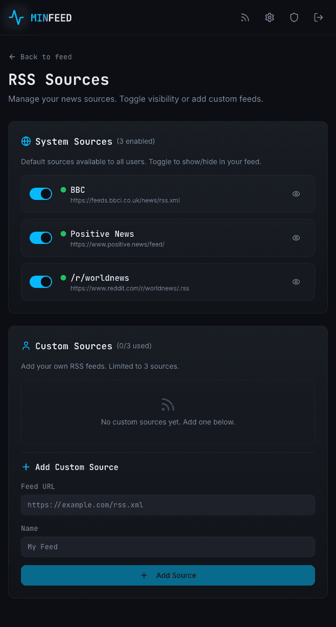
Task: Click the logout icon in header
Action: point(319,18)
